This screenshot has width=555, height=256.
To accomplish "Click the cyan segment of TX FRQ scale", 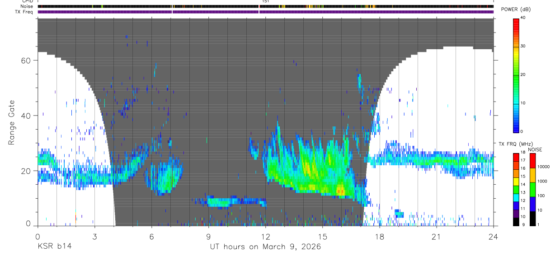I will [516, 197].
